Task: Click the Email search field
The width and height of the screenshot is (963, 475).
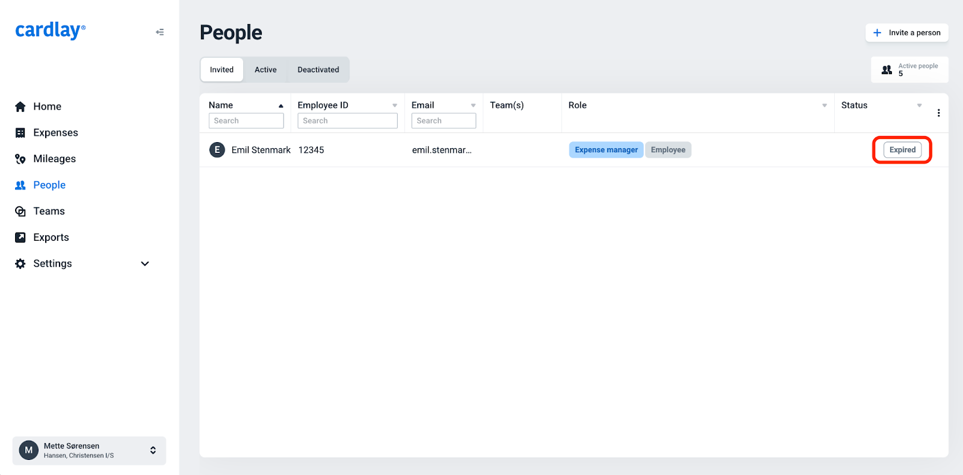Action: [444, 121]
